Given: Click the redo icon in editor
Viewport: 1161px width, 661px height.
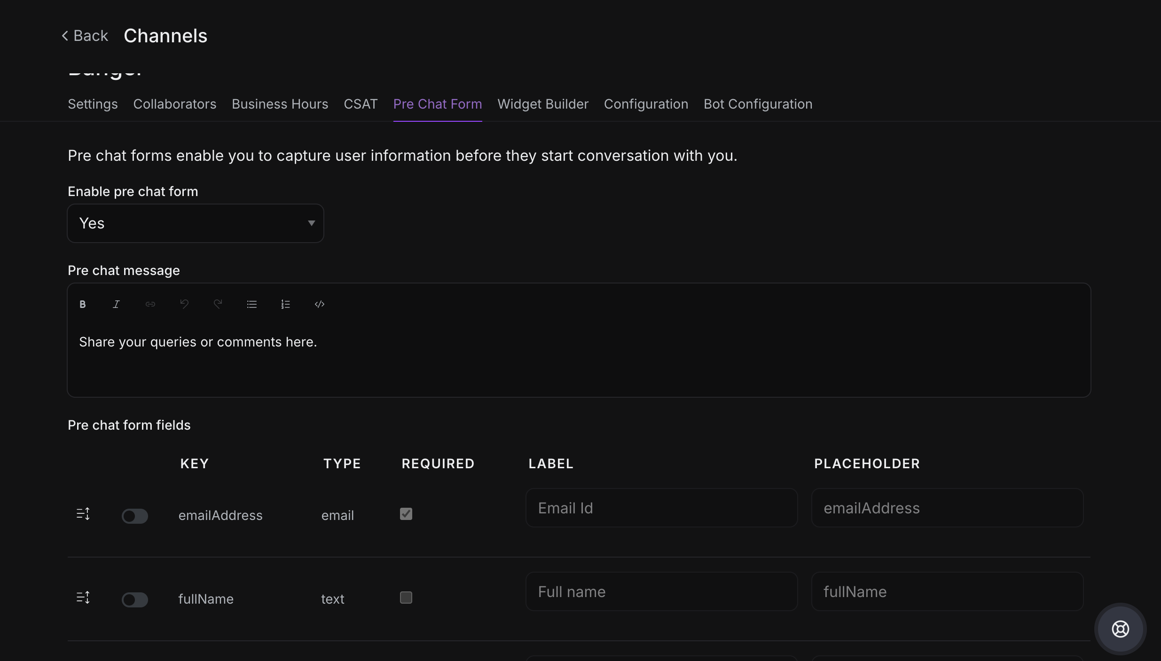Looking at the screenshot, I should (x=218, y=304).
